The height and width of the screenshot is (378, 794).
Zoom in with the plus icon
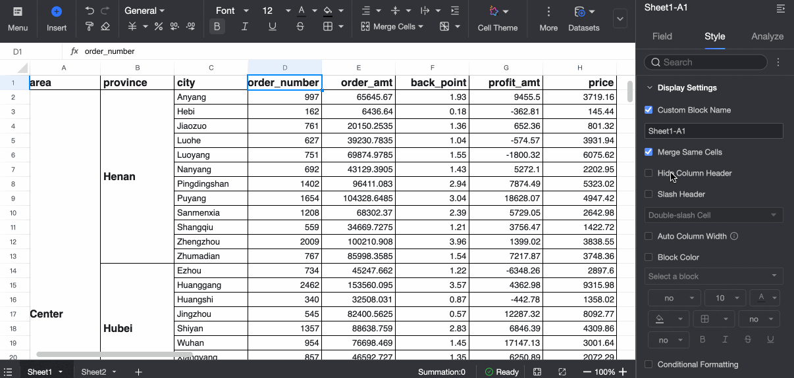623,372
